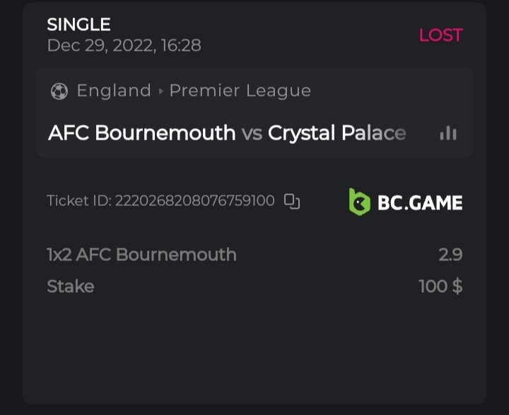Click the 1x2 AFC Bournemouth selection

141,255
